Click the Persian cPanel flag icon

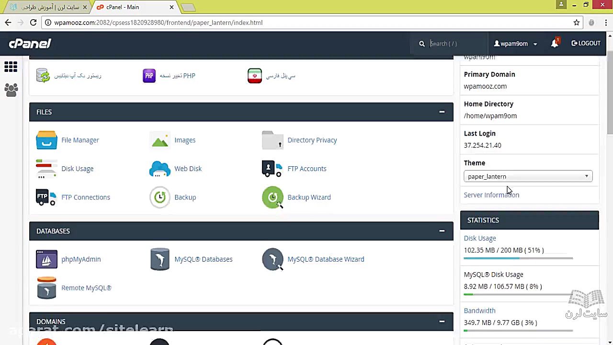tap(254, 76)
